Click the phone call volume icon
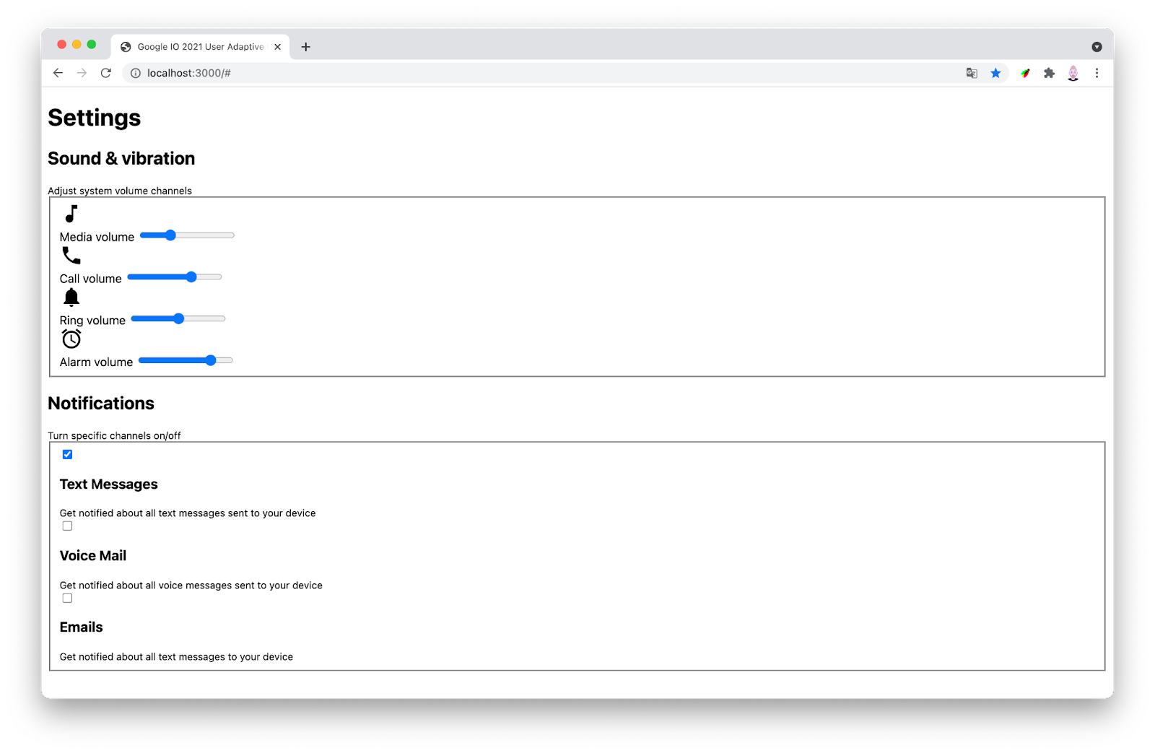Image resolution: width=1155 pixels, height=753 pixels. pos(71,256)
